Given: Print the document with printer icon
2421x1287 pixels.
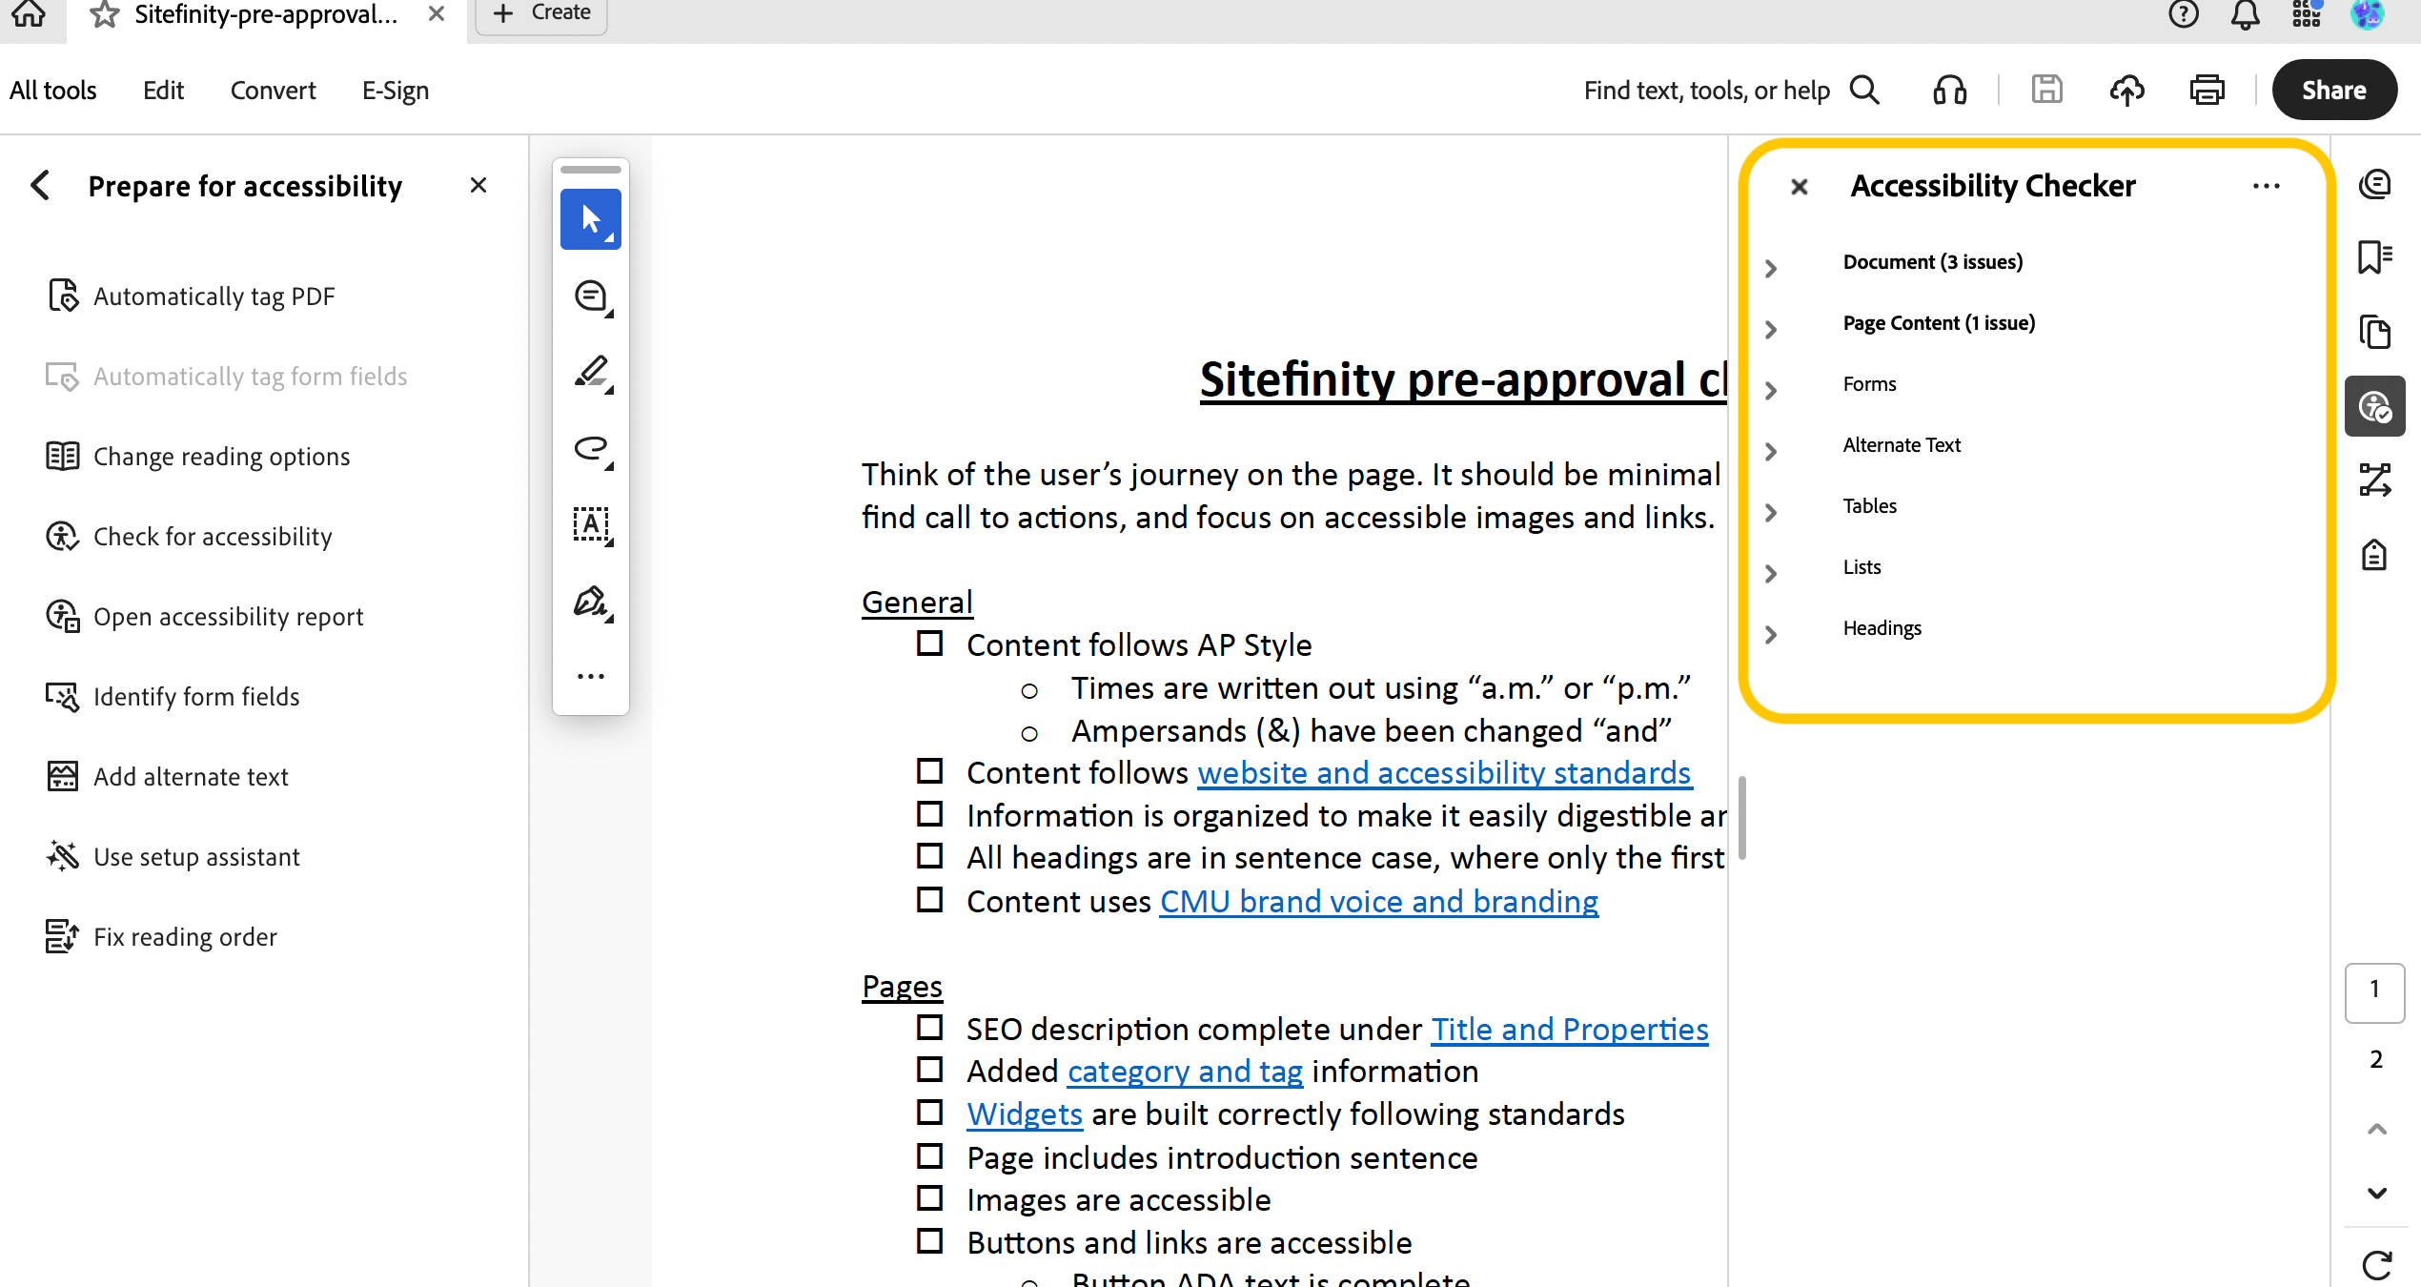Looking at the screenshot, I should click(2207, 91).
